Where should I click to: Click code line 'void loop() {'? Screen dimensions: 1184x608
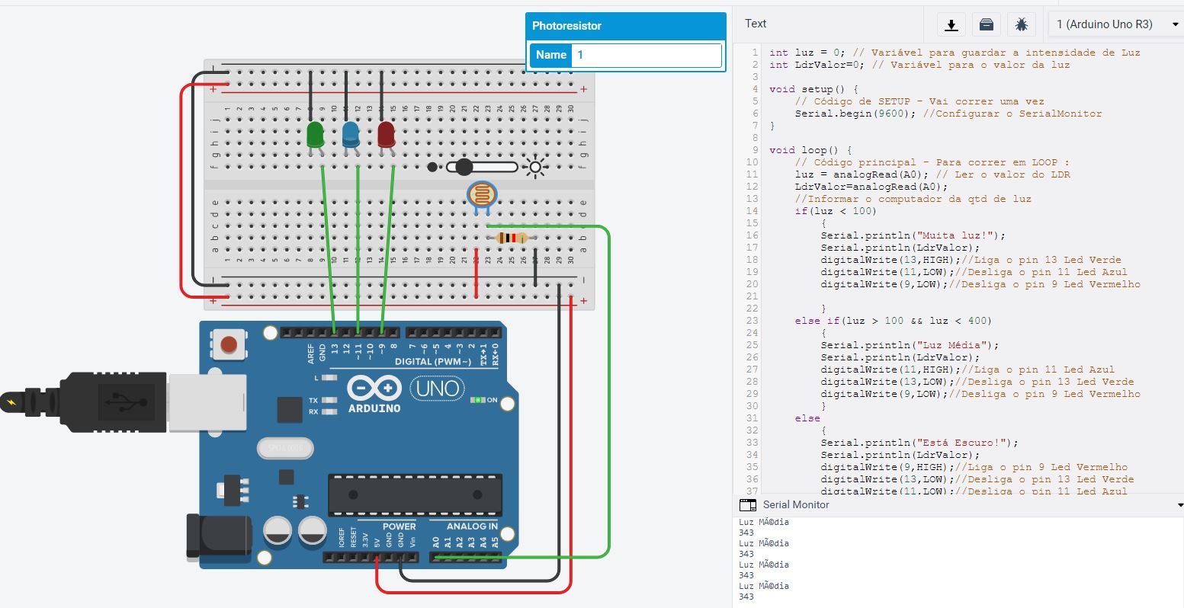(x=810, y=150)
